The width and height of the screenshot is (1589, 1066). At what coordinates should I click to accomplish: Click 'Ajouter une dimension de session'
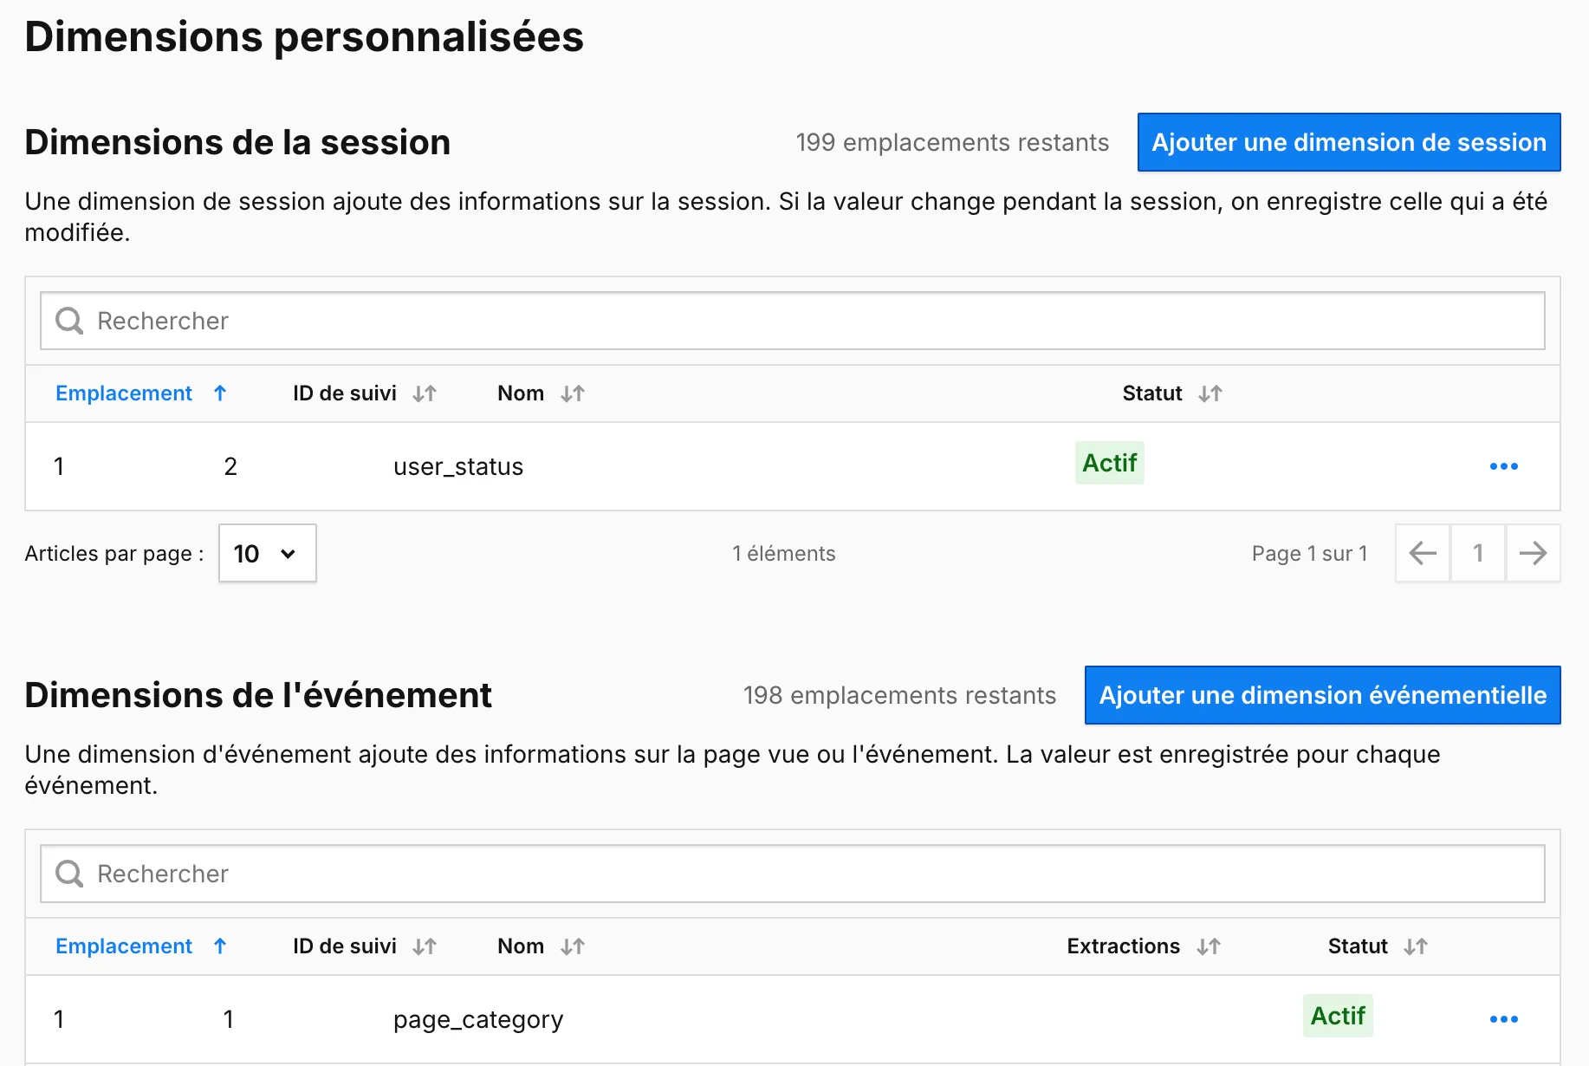[1348, 142]
